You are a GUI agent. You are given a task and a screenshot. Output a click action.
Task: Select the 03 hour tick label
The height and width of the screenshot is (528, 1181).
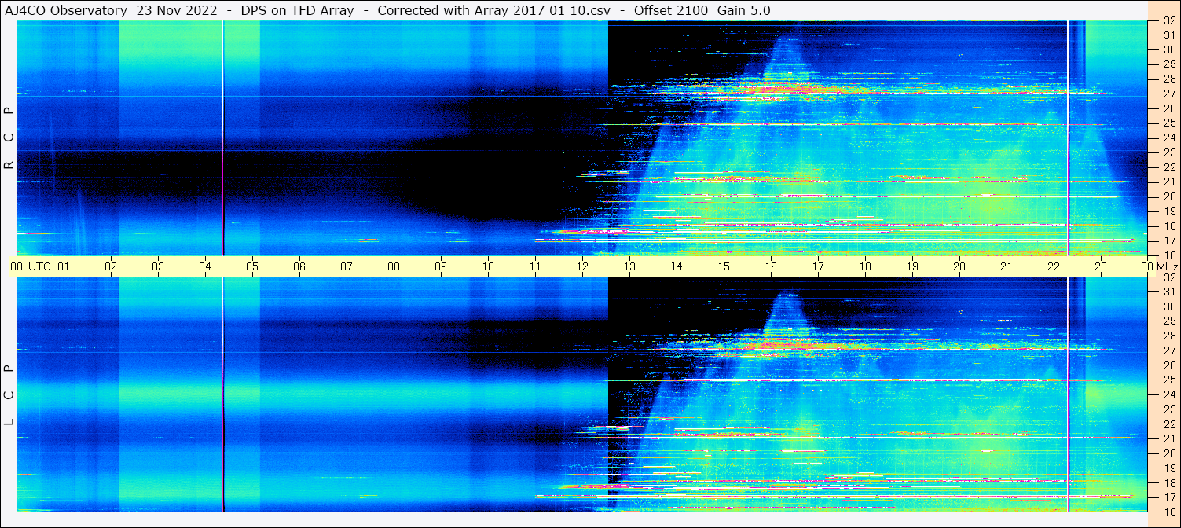(x=158, y=266)
